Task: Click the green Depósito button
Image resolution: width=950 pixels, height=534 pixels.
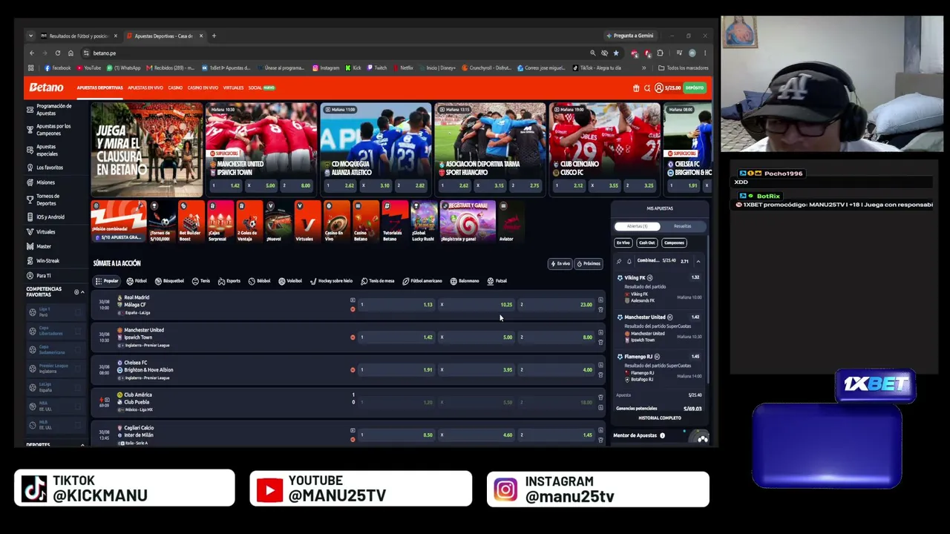Action: (694, 88)
